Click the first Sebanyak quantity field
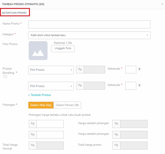165x154 pixels. [x=131, y=70]
